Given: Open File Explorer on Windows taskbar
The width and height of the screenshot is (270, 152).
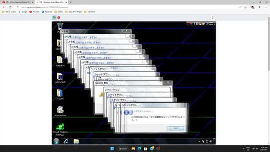Looking at the screenshot, I should (x=133, y=149).
